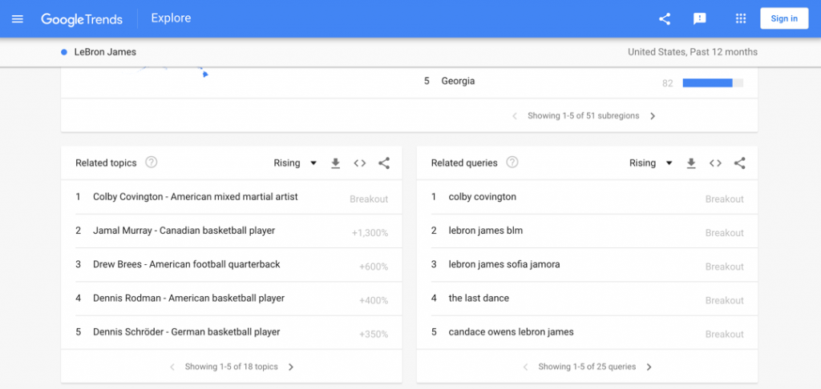This screenshot has width=821, height=389.
Task: Share this Trends page from header
Action: (x=665, y=19)
